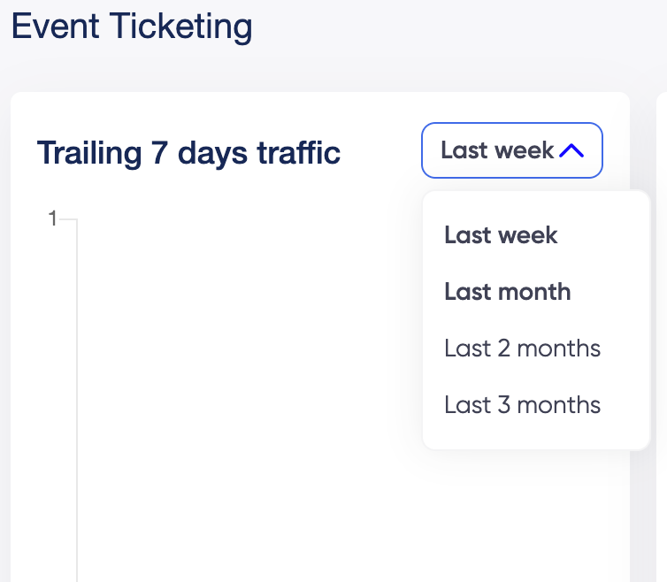Click the Trailing 7 days traffic title
Viewport: 667px width, 582px height.
point(188,153)
